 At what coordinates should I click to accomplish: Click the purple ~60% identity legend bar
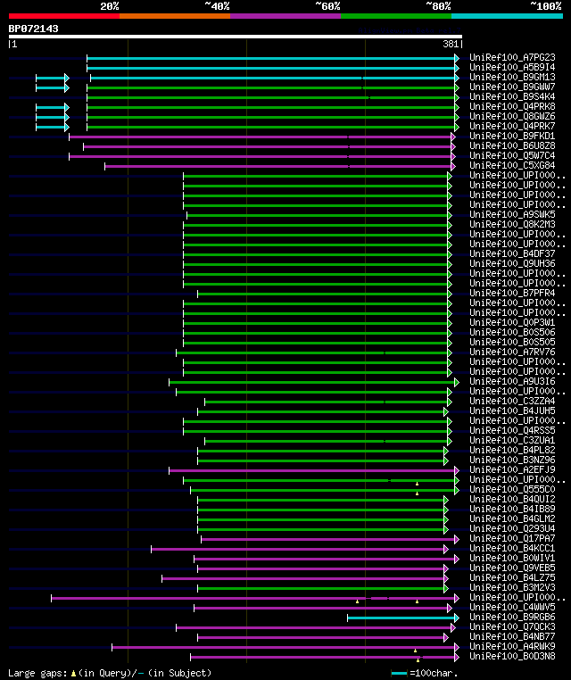tap(285, 16)
